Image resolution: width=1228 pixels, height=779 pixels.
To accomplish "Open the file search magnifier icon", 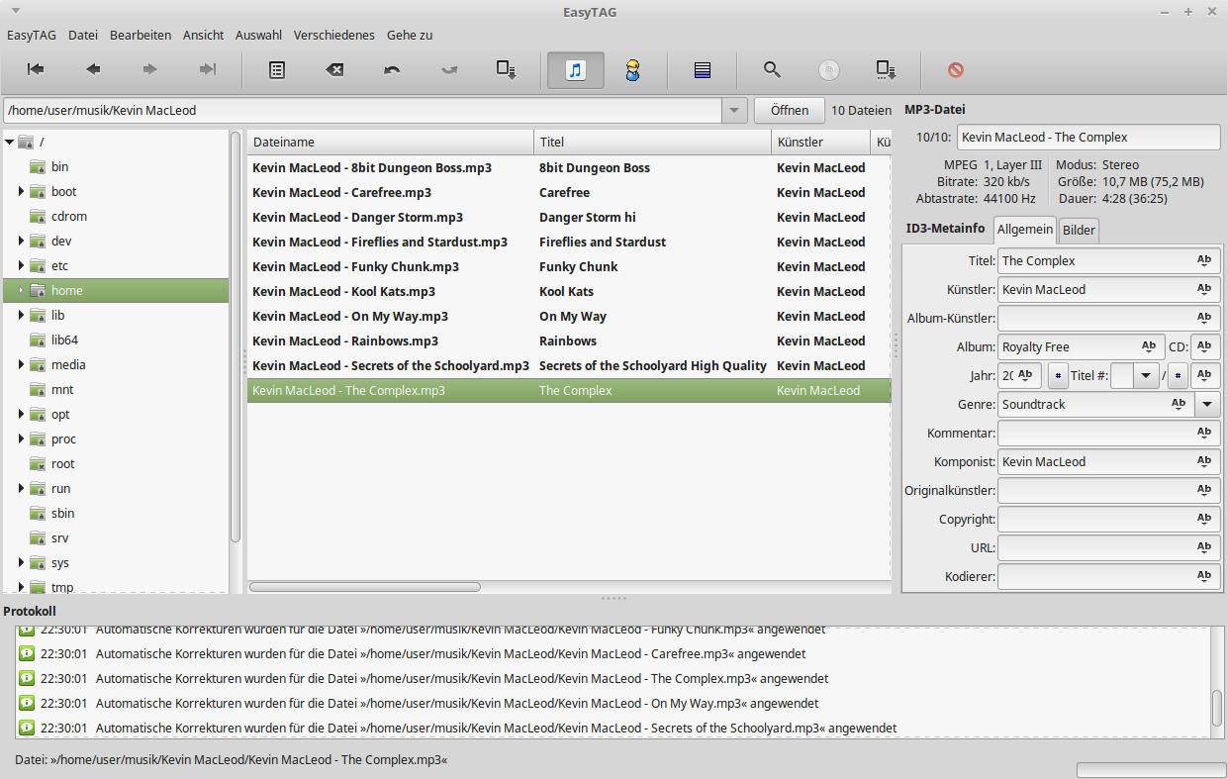I will (x=772, y=69).
